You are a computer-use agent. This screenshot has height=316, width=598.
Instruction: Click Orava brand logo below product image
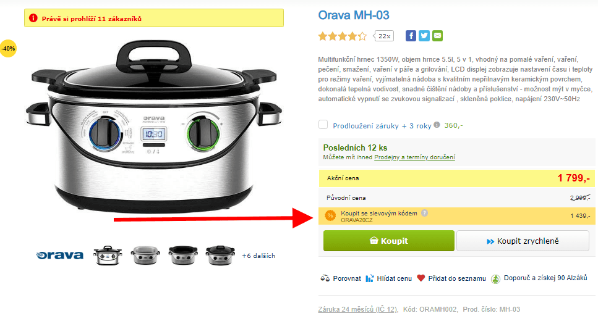click(59, 255)
